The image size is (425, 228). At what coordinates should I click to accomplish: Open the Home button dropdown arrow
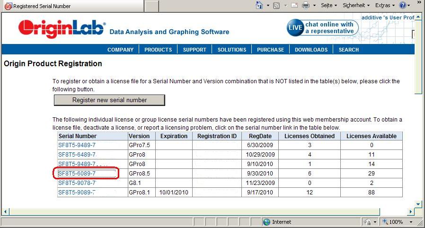[x=268, y=5]
